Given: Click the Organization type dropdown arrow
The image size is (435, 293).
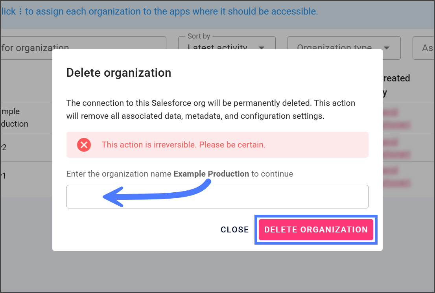Looking at the screenshot, I should pos(386,48).
